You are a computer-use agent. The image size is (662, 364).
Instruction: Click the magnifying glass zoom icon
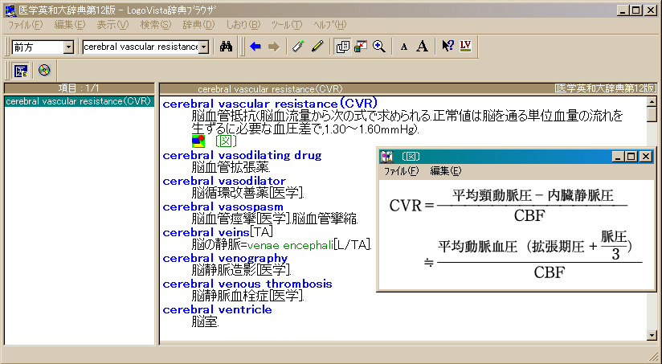pos(379,47)
